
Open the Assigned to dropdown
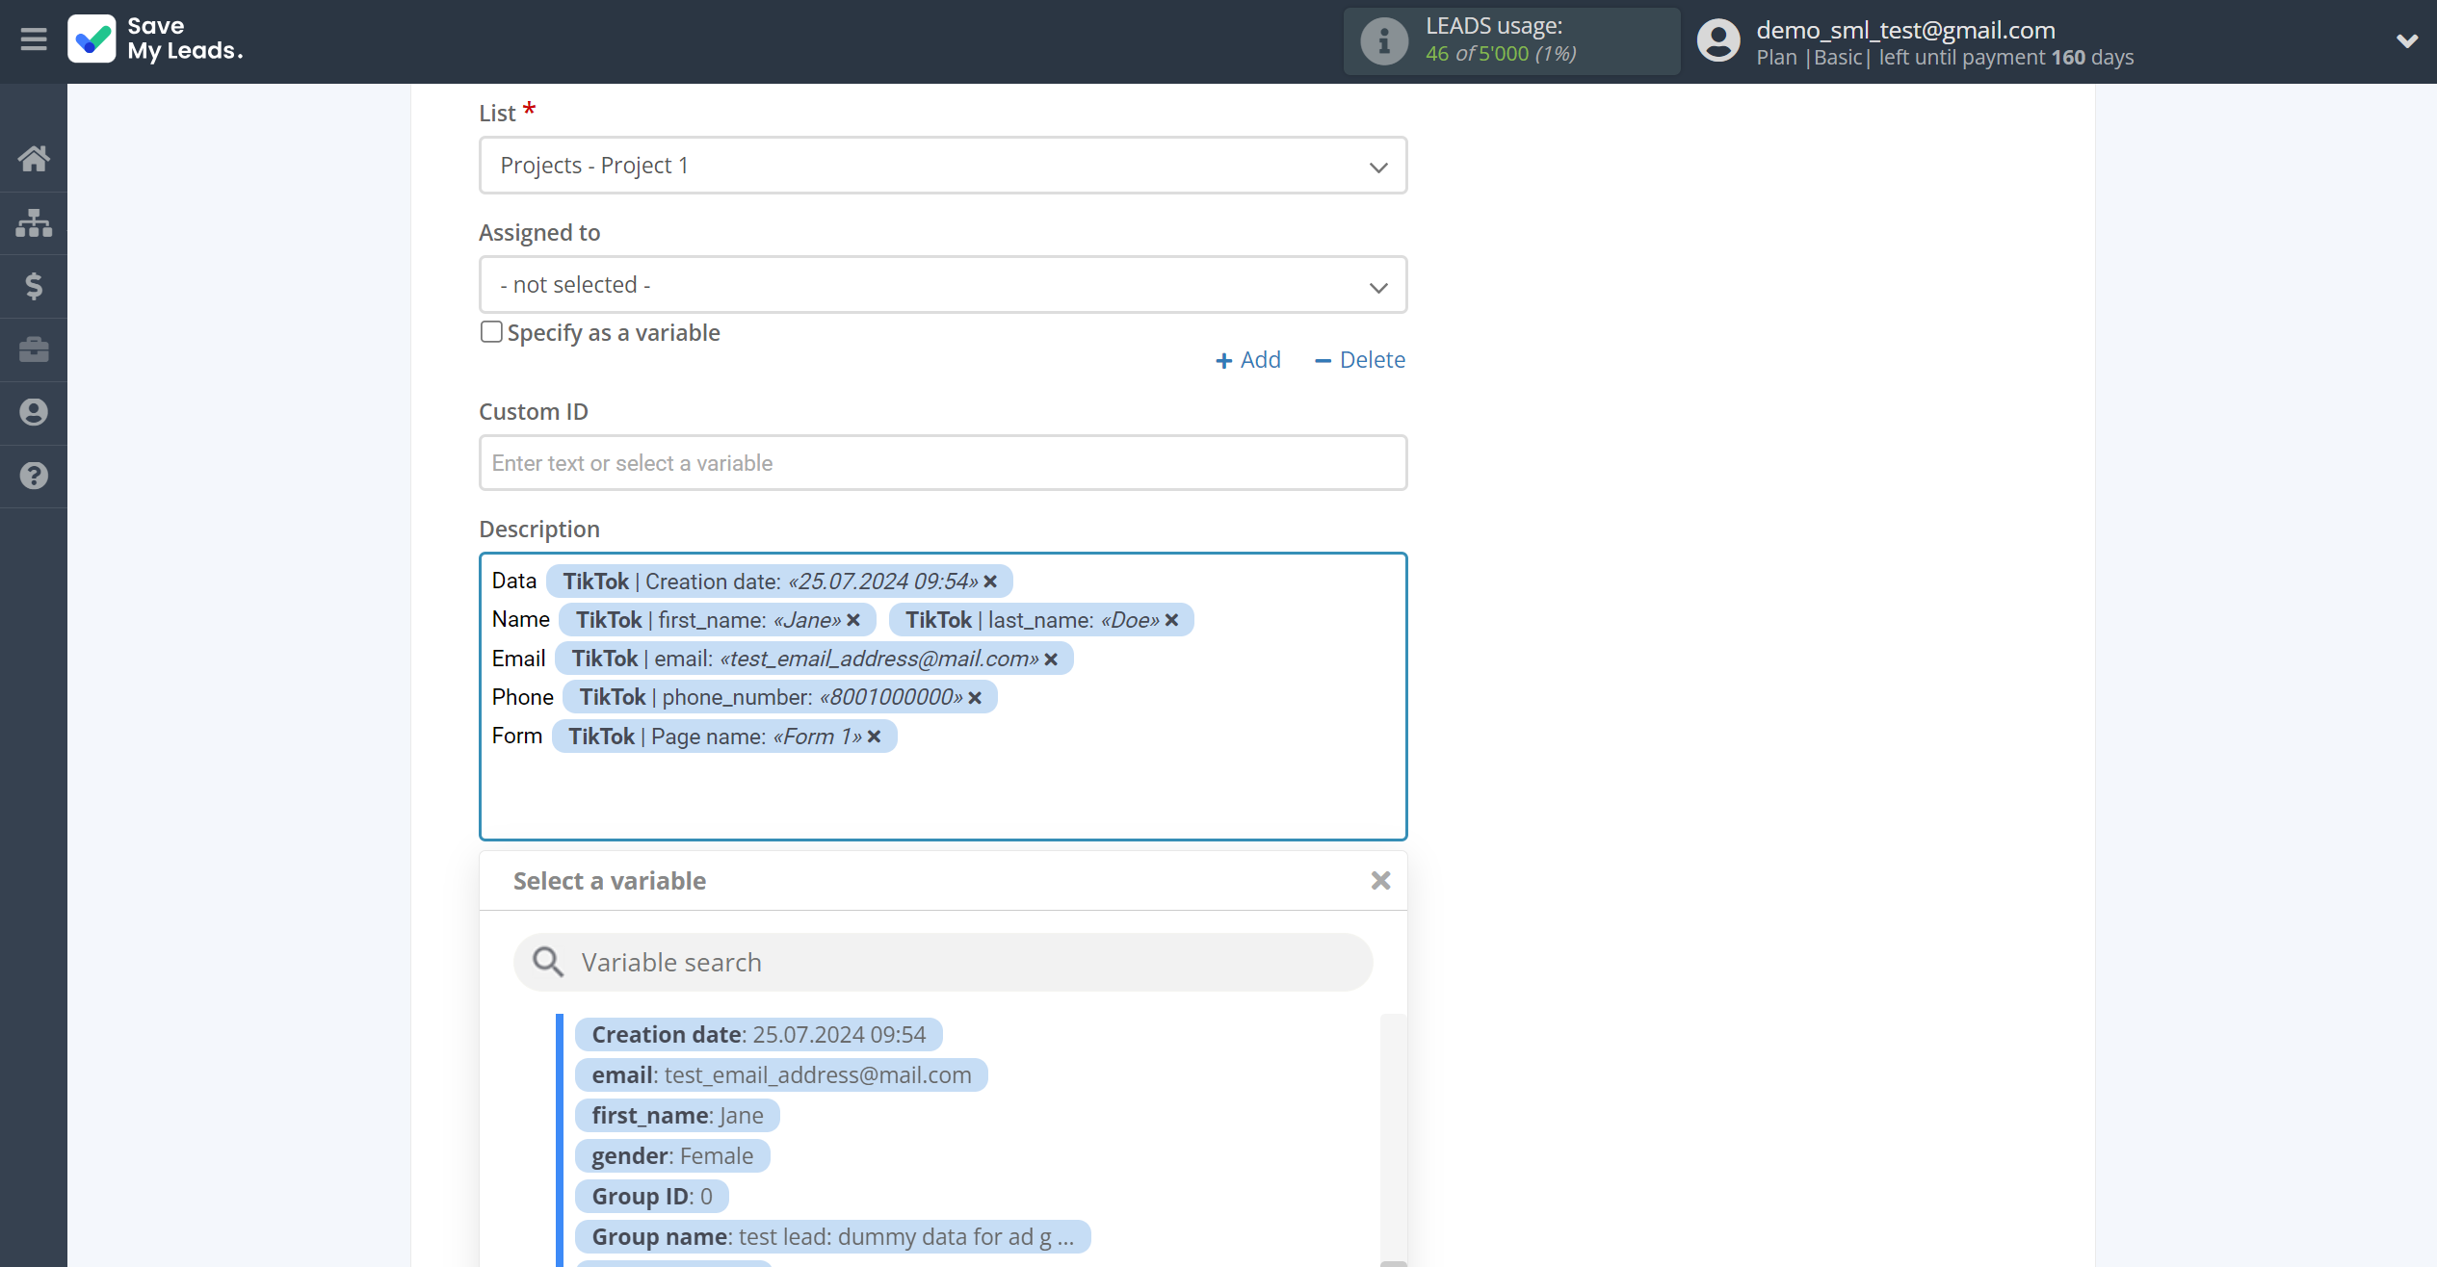pyautogui.click(x=943, y=285)
